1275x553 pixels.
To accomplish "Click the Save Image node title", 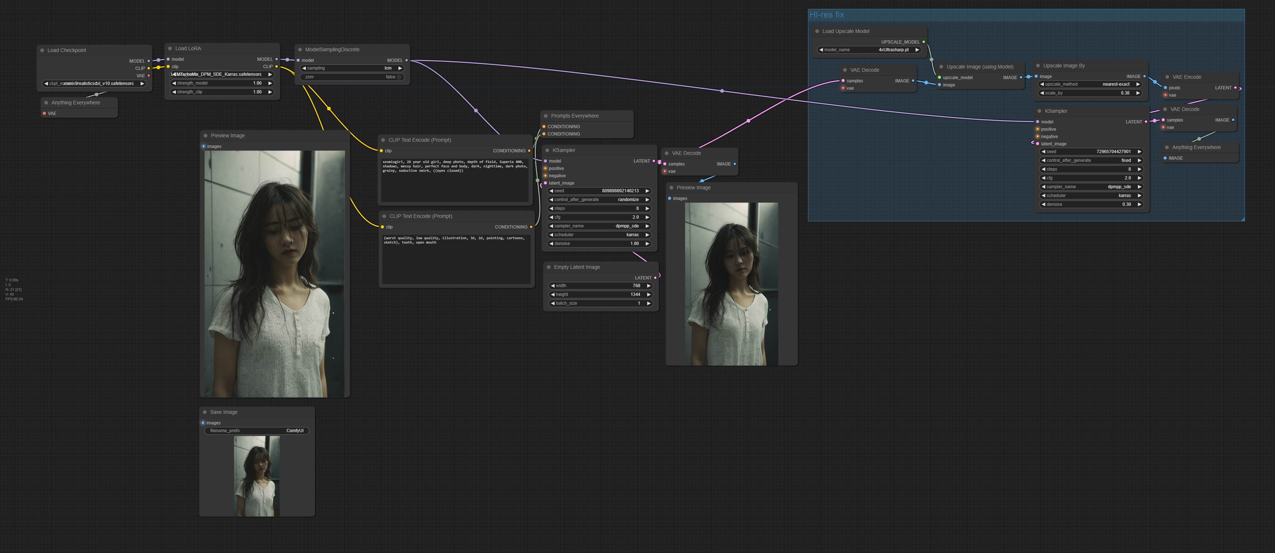I will click(x=223, y=412).
